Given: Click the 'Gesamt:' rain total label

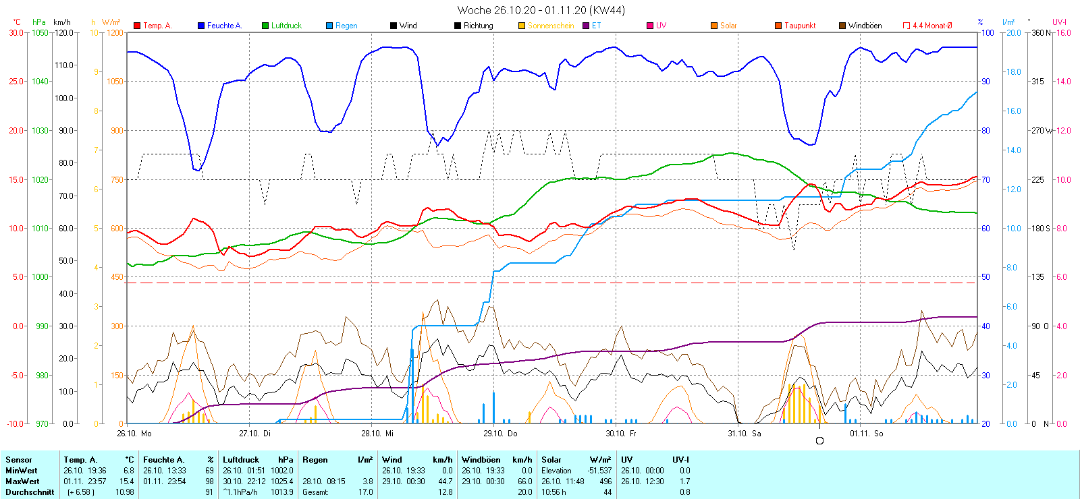Looking at the screenshot, I should click(315, 492).
